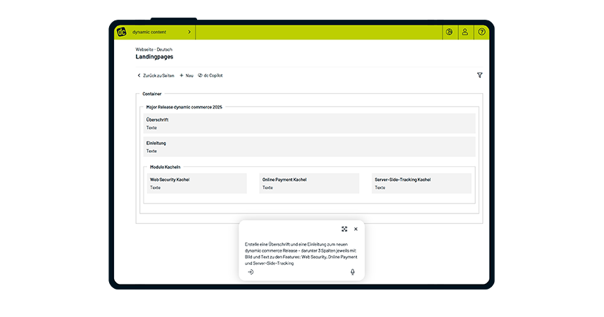Click the Container group label
Screen dimensions: 604x317
(x=152, y=94)
